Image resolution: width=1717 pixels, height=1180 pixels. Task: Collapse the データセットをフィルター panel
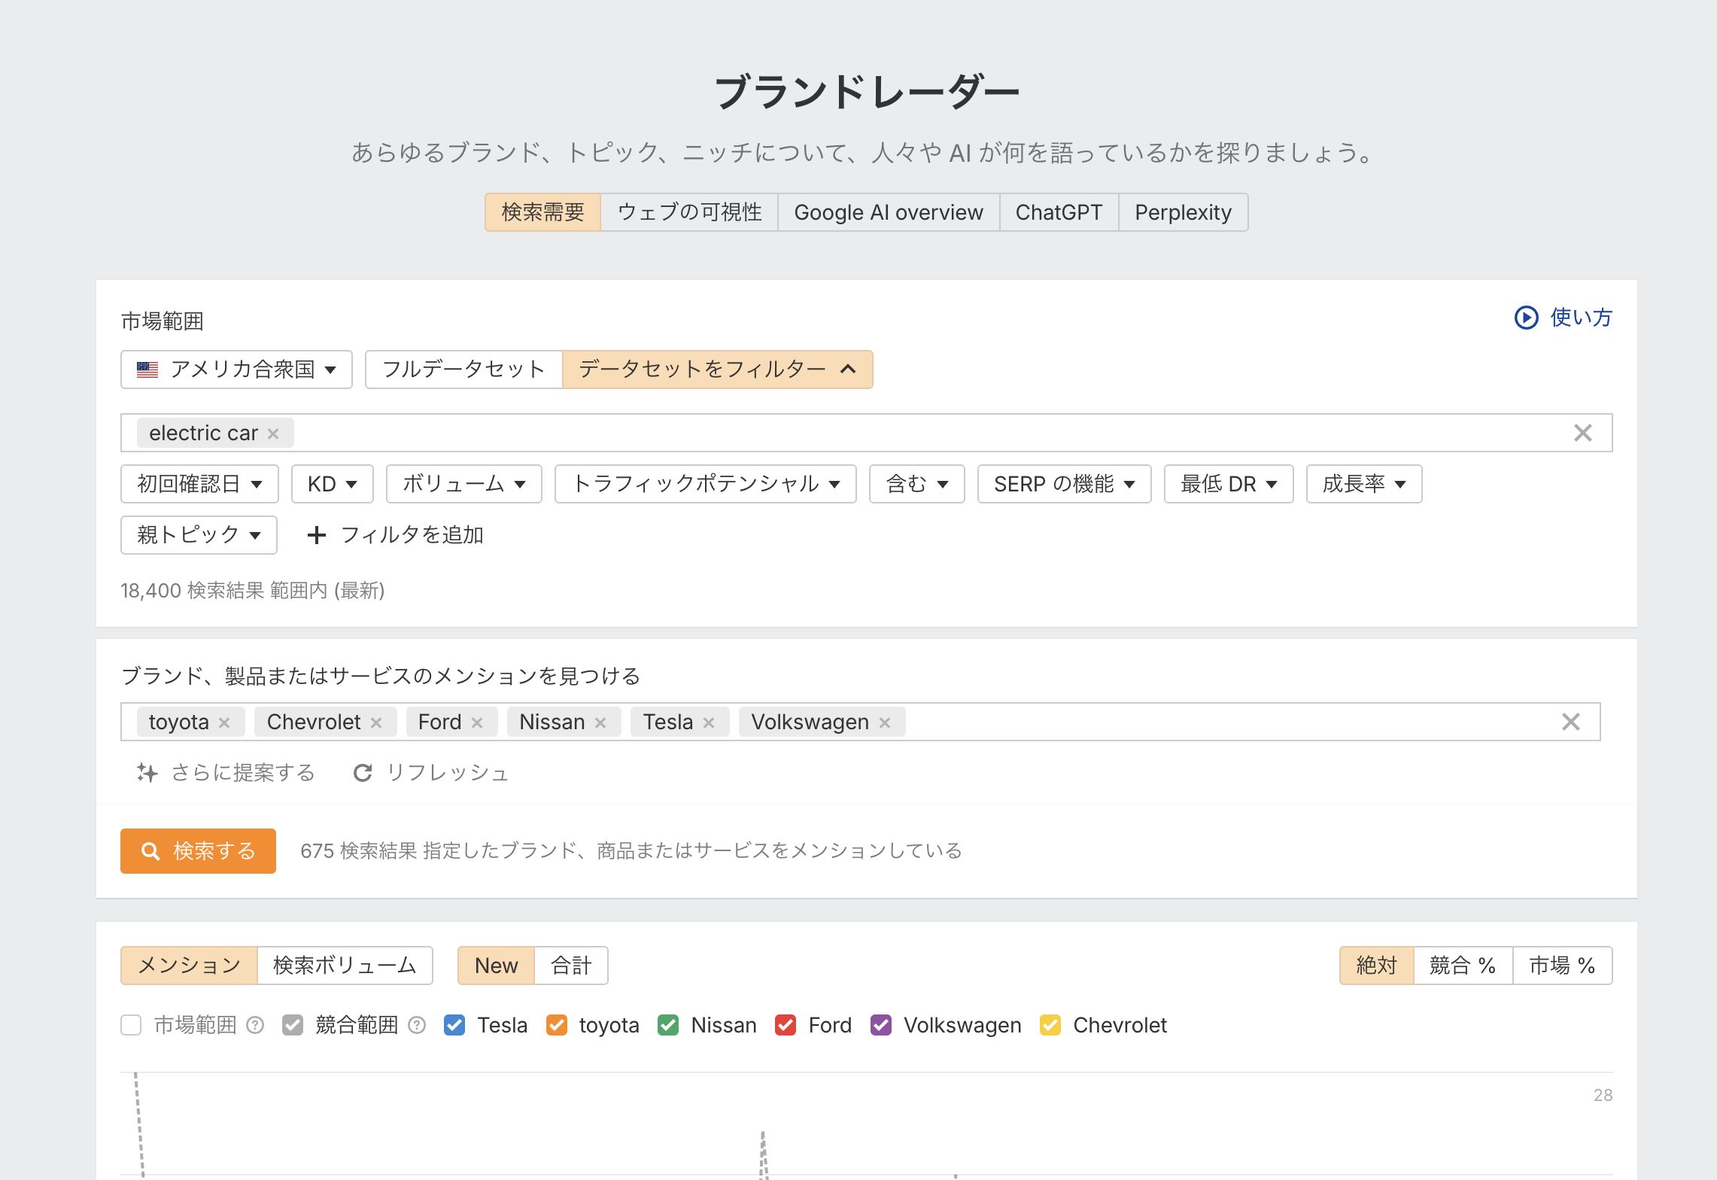point(718,370)
